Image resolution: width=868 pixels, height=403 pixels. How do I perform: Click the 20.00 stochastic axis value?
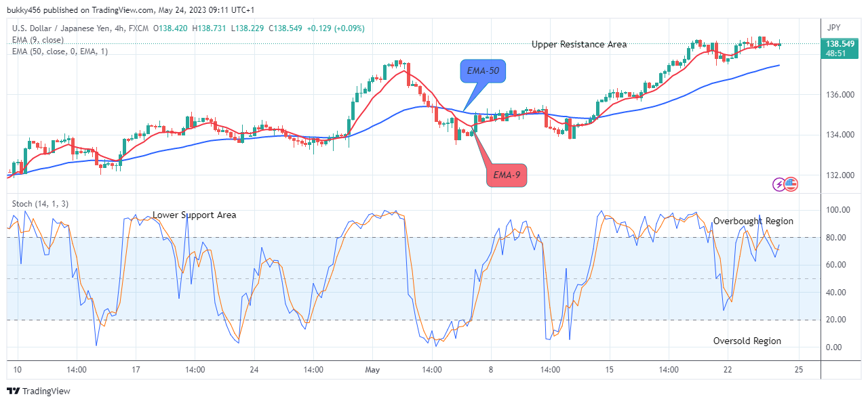click(837, 320)
